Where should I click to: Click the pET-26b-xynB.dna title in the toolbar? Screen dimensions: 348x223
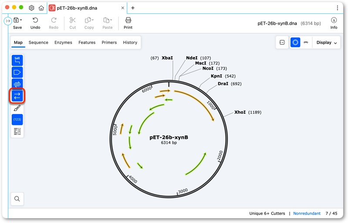pyautogui.click(x=277, y=23)
